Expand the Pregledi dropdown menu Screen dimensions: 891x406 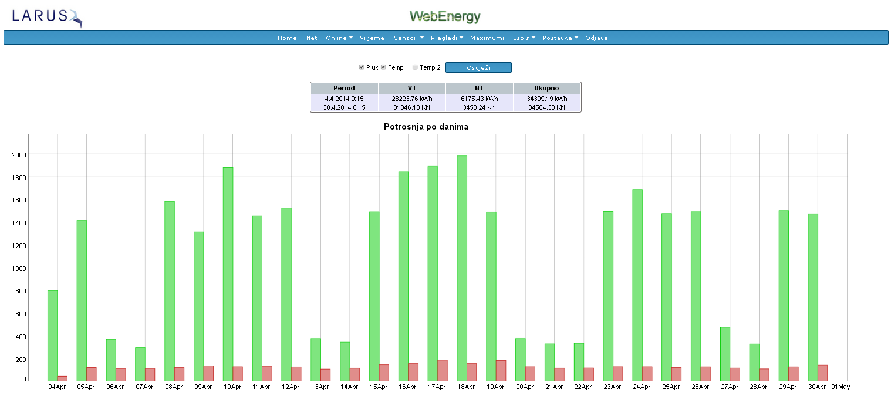click(x=447, y=38)
